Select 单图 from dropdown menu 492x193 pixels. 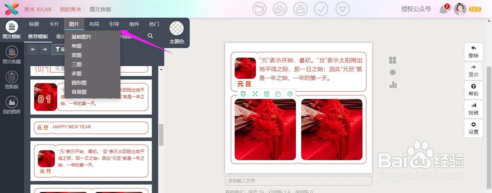76,46
